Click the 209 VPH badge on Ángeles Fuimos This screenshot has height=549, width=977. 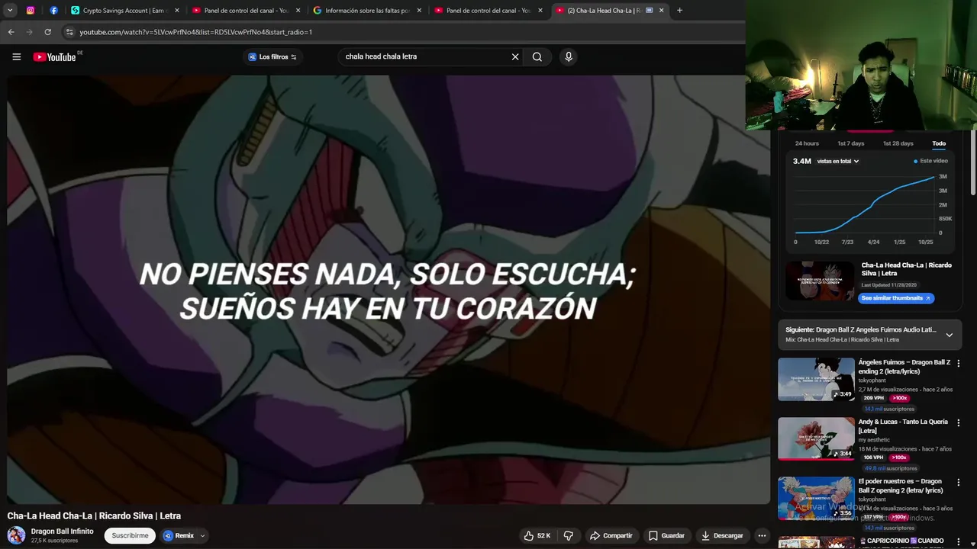click(873, 398)
